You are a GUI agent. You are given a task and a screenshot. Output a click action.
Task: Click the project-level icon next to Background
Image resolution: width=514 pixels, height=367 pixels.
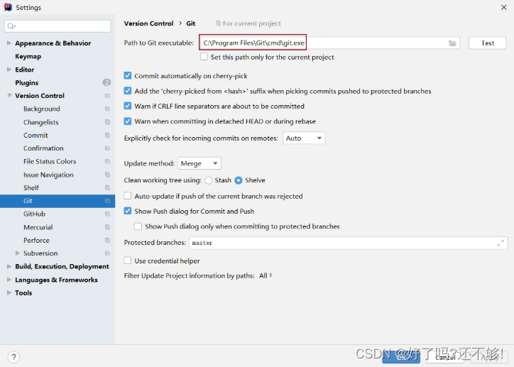[x=107, y=109]
